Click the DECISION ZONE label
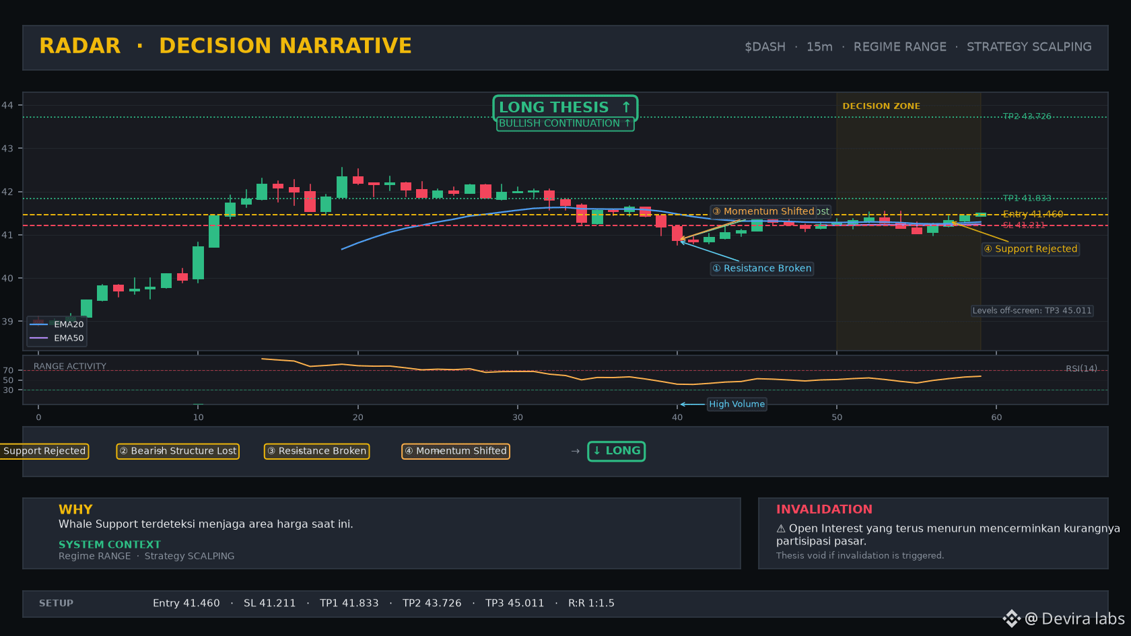This screenshot has height=636, width=1131. point(881,106)
